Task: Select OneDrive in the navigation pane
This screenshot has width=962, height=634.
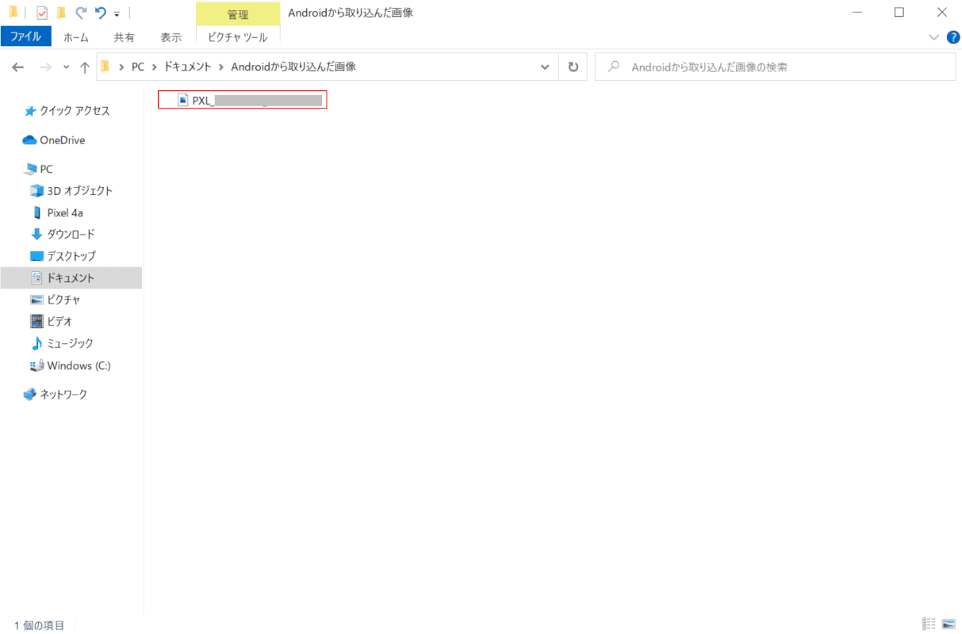Action: coord(54,140)
